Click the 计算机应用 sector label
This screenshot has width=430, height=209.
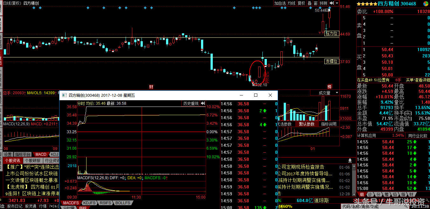366,136
